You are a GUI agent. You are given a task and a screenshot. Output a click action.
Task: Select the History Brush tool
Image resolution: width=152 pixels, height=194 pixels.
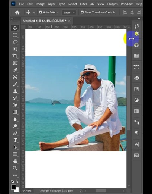click(15, 98)
